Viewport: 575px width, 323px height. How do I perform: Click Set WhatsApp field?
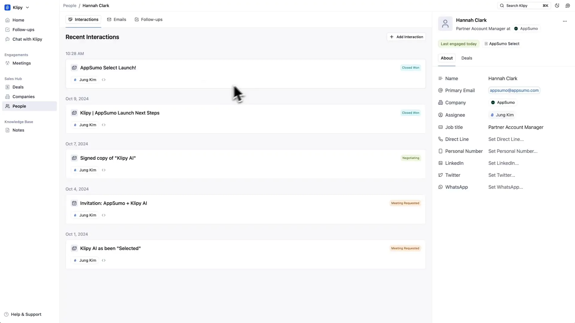pyautogui.click(x=506, y=187)
